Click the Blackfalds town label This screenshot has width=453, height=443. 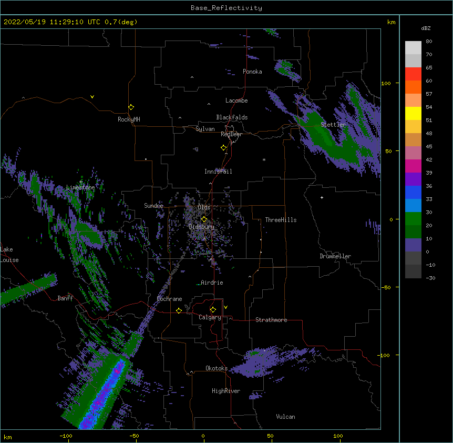tap(232, 117)
